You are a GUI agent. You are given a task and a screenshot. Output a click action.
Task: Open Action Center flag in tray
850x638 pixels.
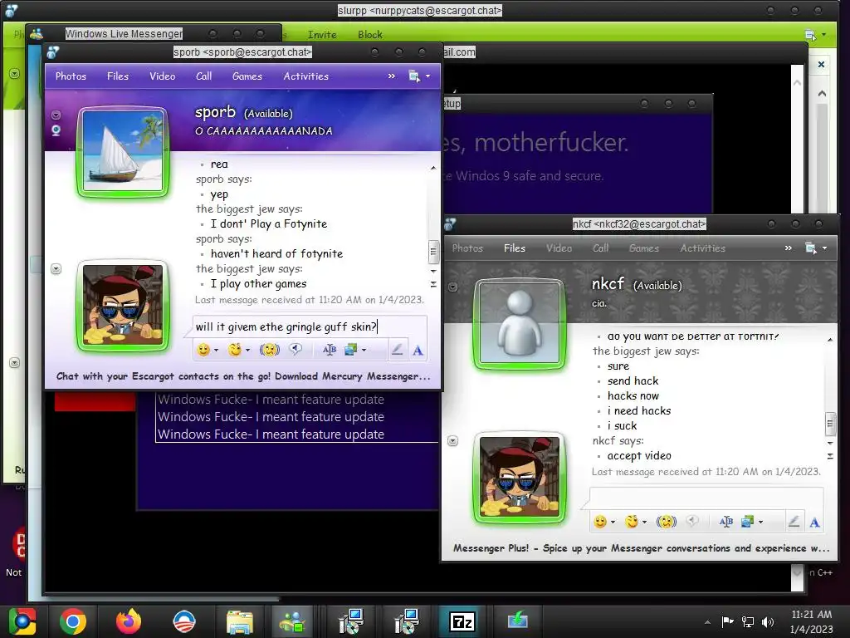pos(727,621)
